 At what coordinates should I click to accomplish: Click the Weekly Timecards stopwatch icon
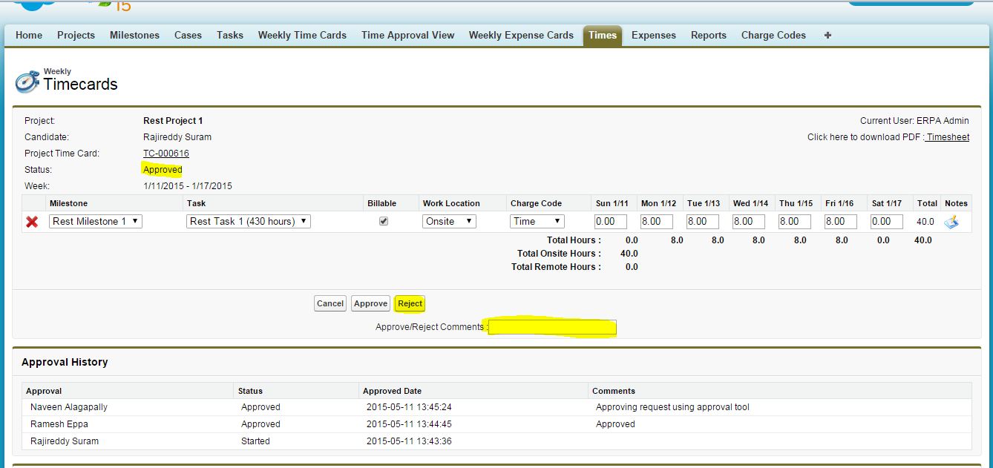coord(27,82)
